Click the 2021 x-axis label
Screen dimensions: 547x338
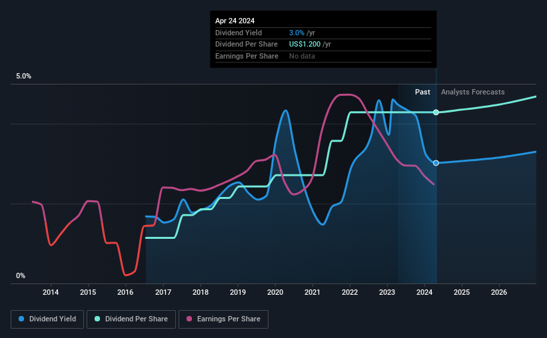(x=312, y=292)
